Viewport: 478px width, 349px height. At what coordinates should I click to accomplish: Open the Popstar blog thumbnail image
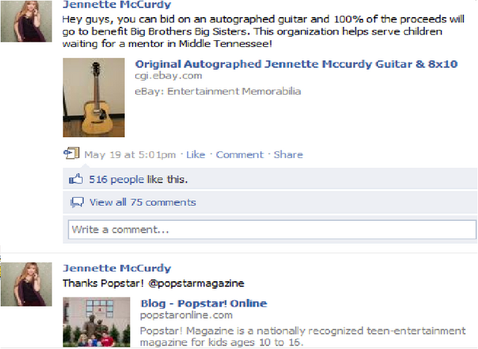coord(96,322)
